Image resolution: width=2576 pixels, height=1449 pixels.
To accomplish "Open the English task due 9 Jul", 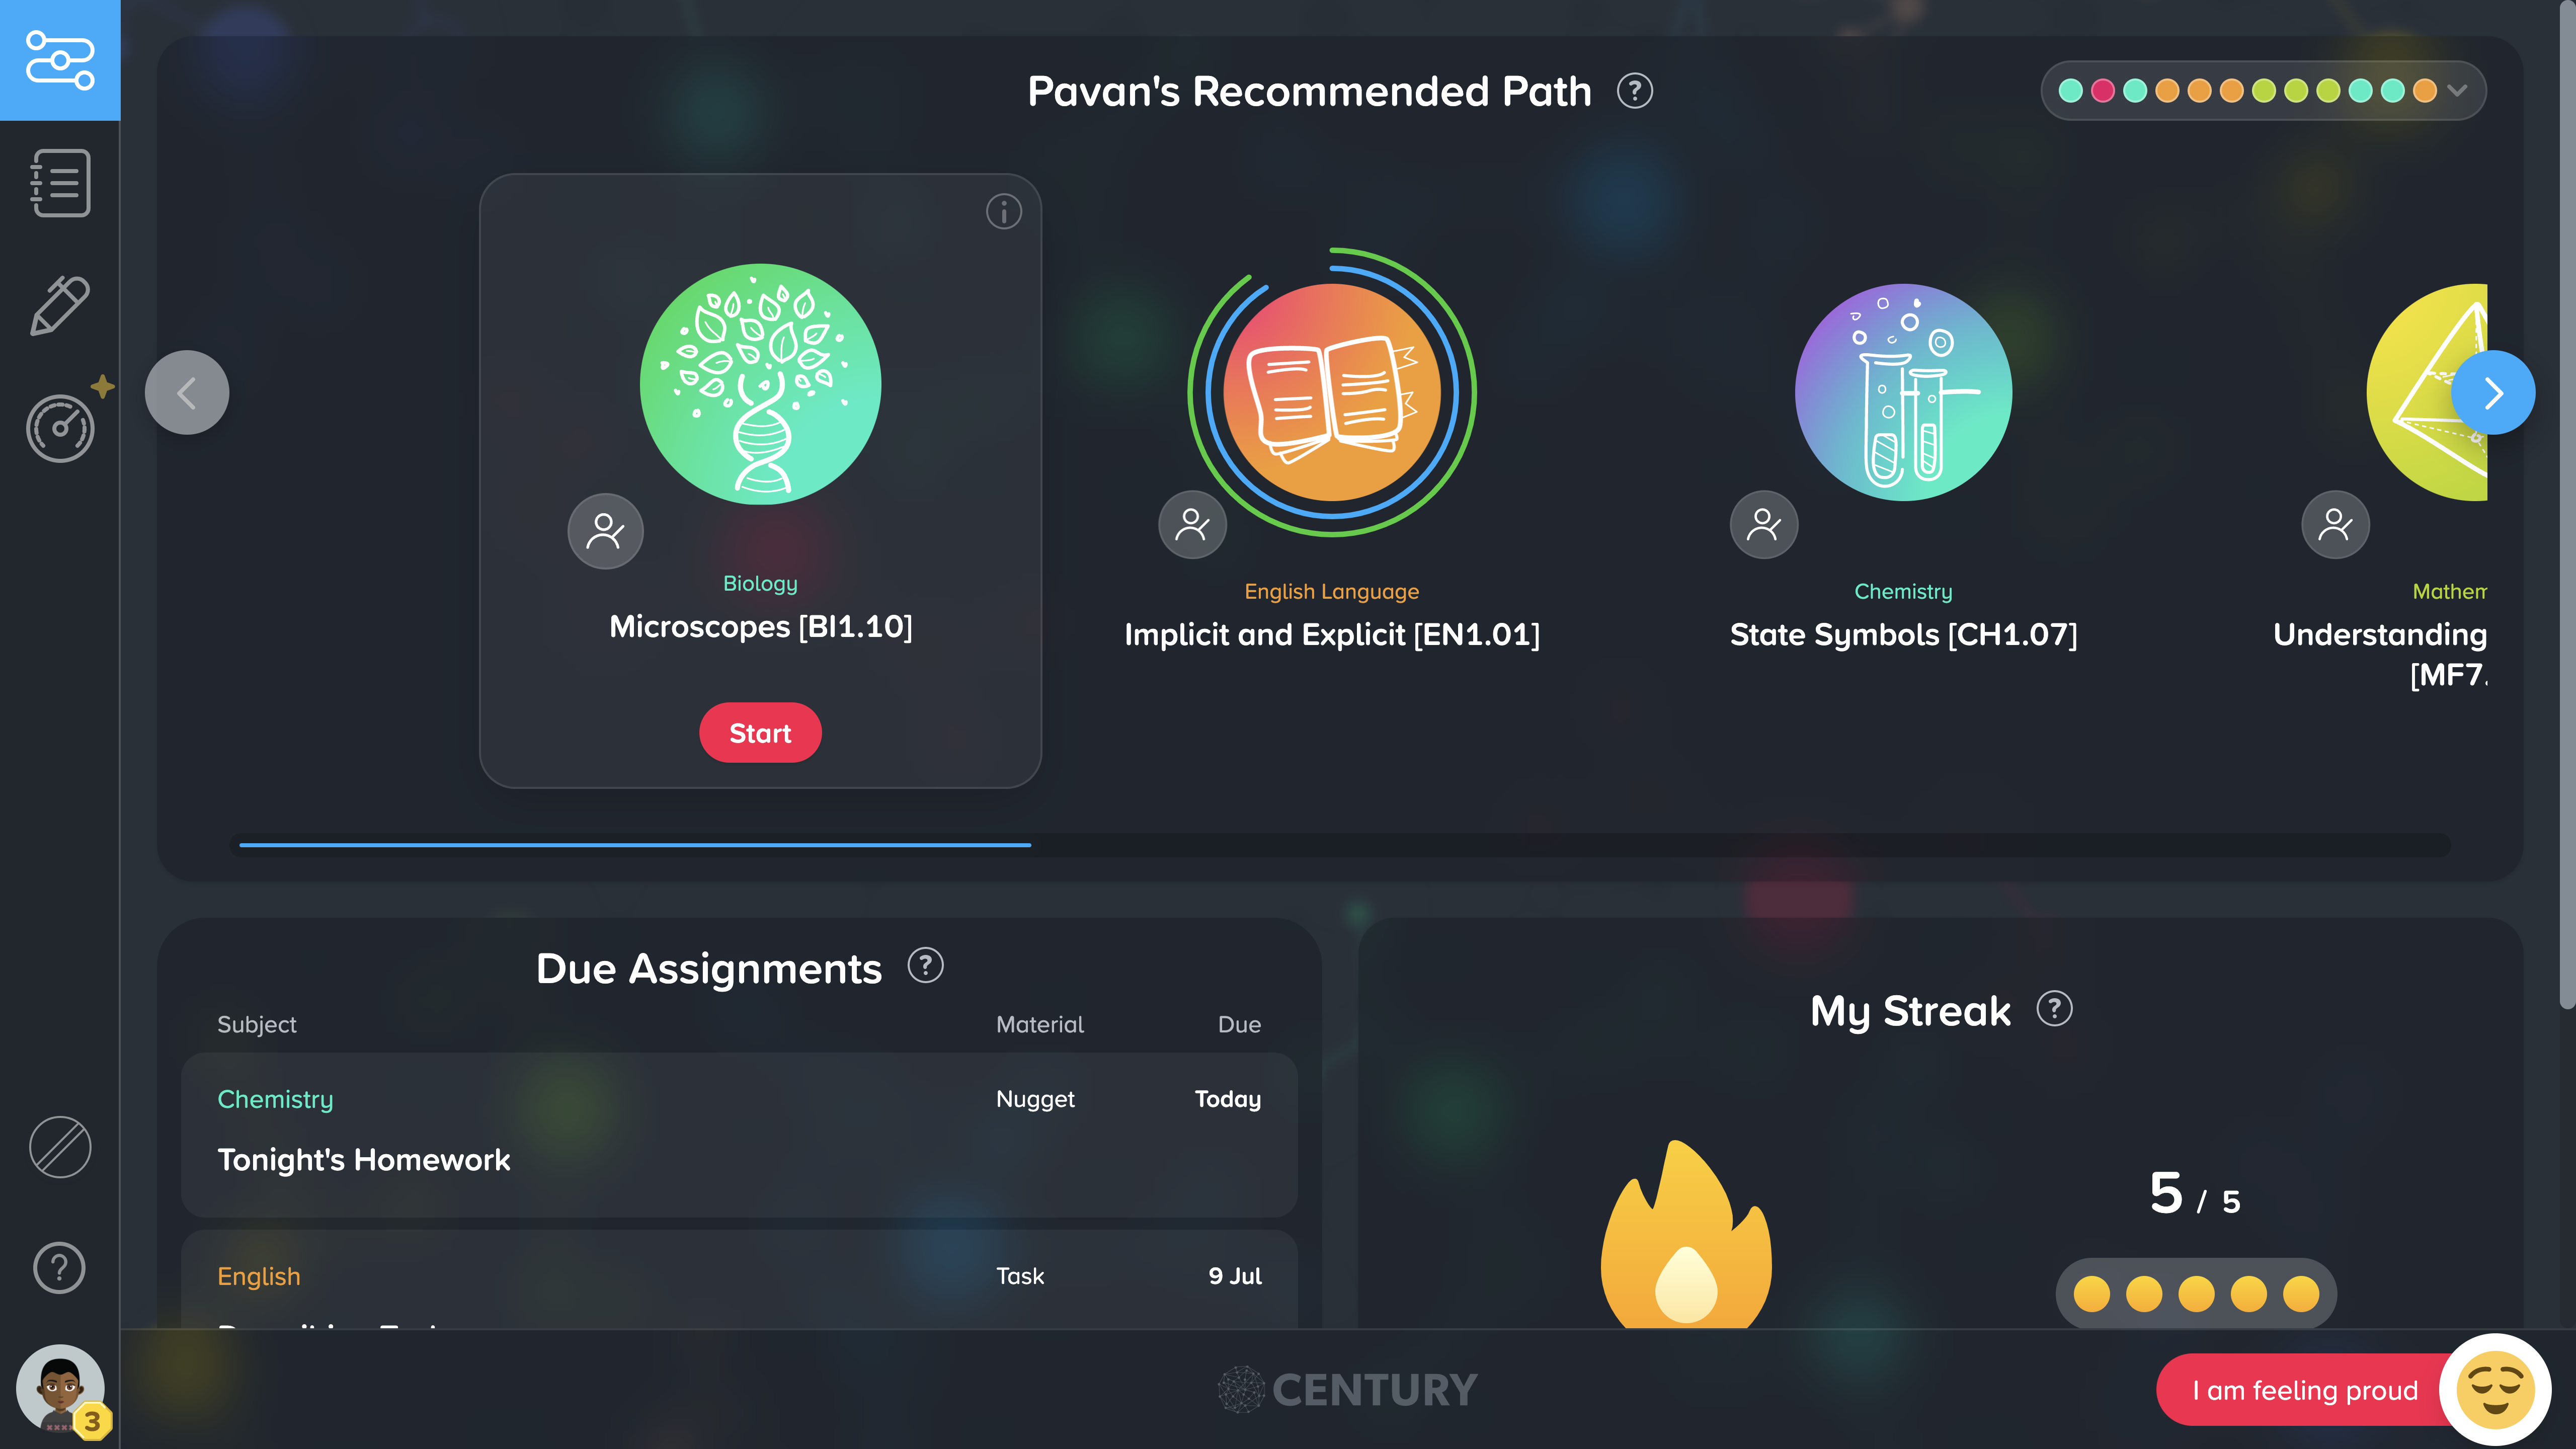I will (x=739, y=1279).
